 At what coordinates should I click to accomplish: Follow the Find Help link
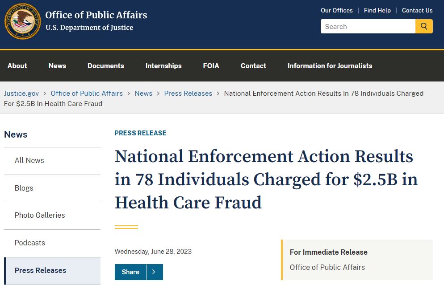[377, 10]
